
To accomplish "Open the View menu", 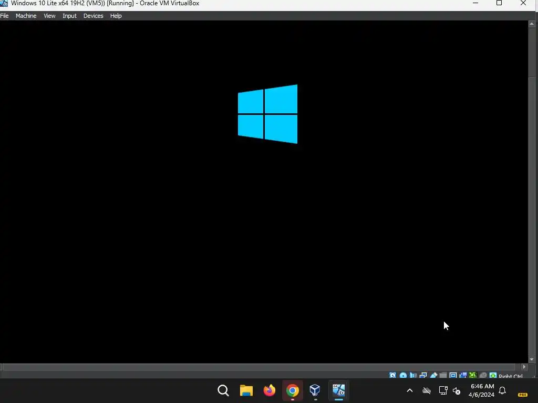I will pyautogui.click(x=49, y=16).
